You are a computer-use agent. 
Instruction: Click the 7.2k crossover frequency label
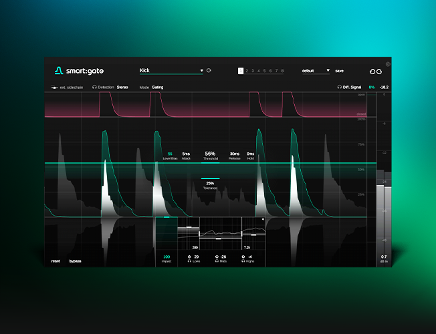(247, 247)
